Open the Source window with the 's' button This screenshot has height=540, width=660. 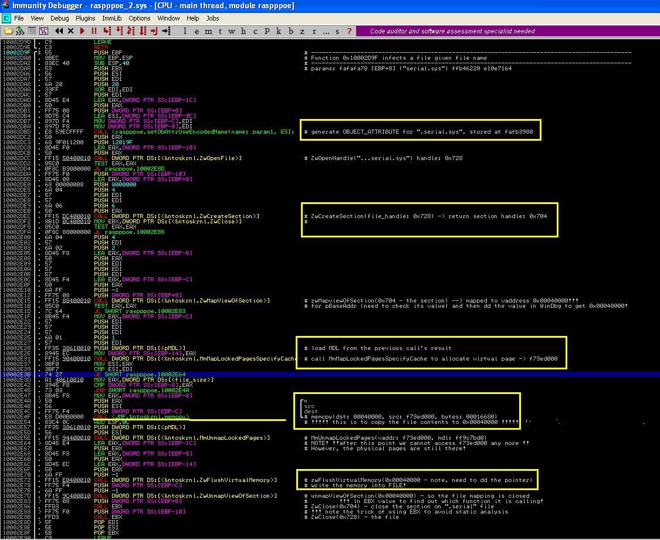pyautogui.click(x=337, y=32)
